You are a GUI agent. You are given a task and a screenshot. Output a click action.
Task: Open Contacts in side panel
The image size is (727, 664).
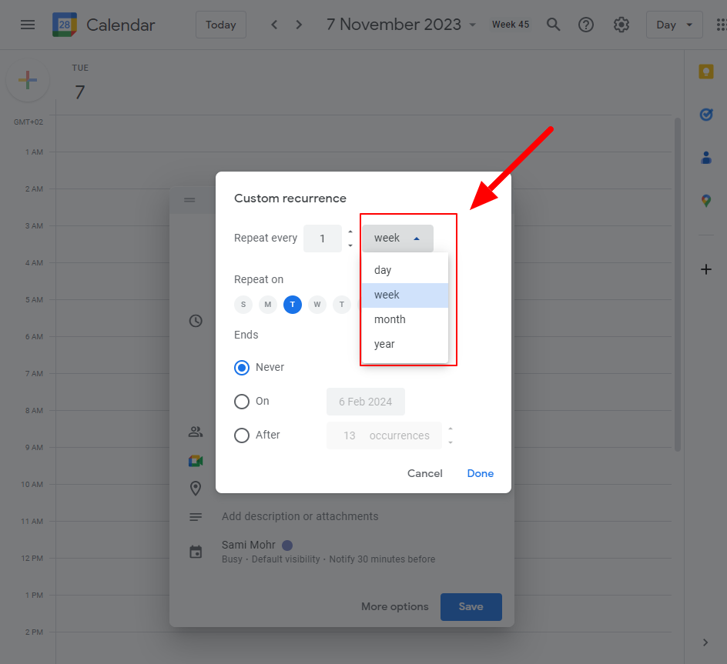point(705,158)
